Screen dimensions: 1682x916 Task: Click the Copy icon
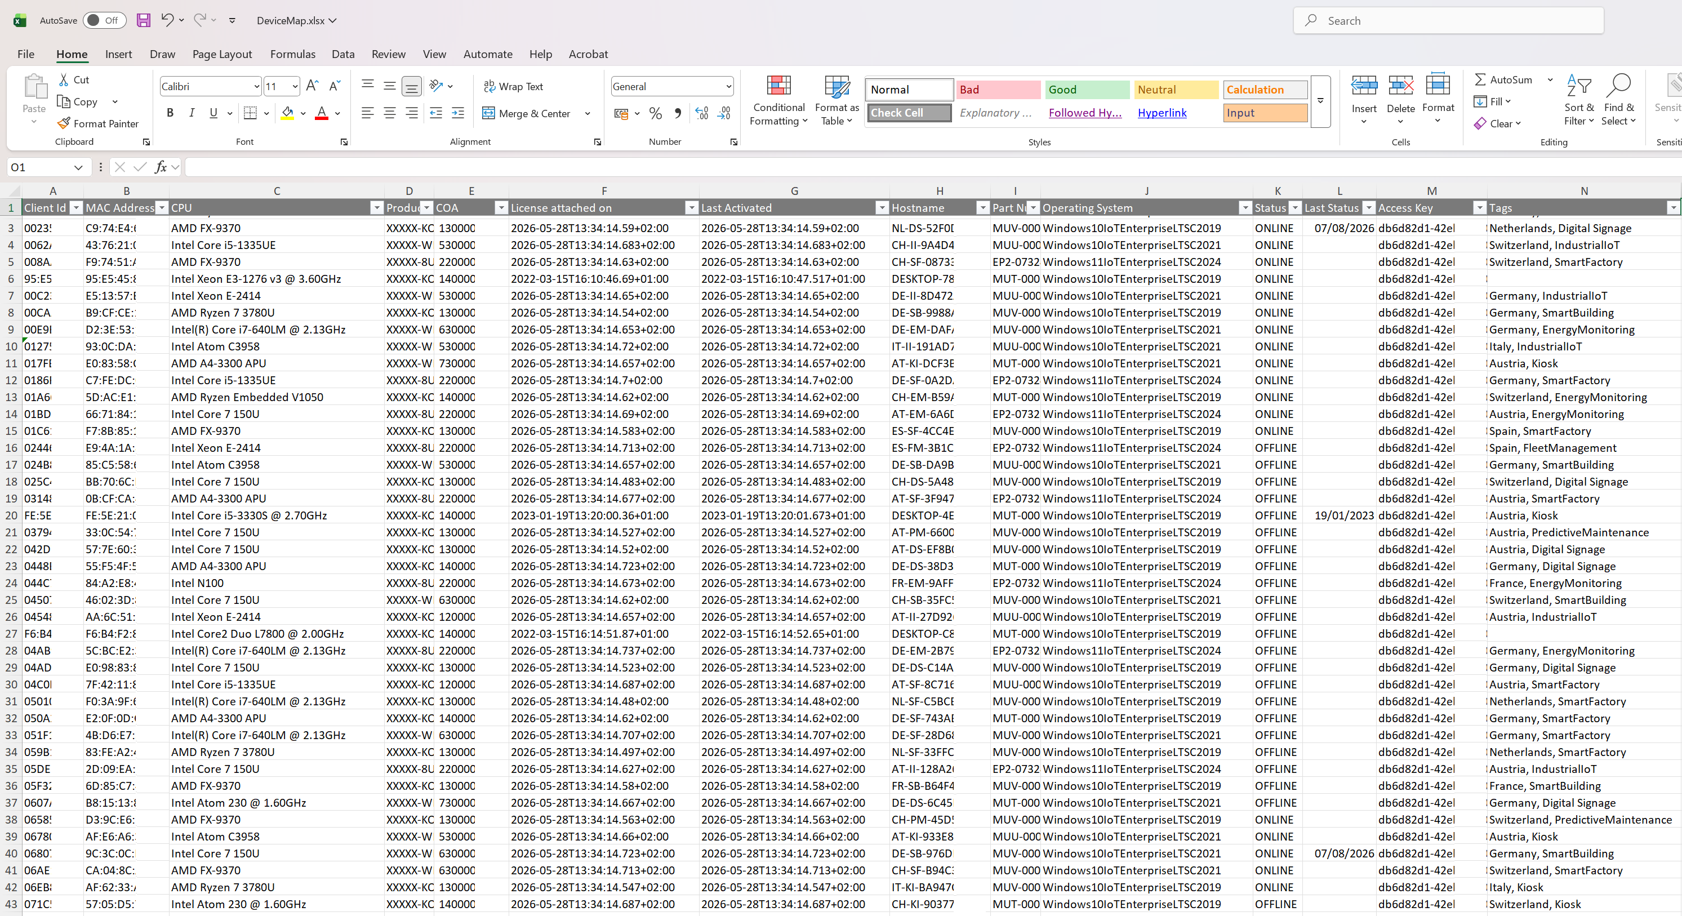[63, 102]
